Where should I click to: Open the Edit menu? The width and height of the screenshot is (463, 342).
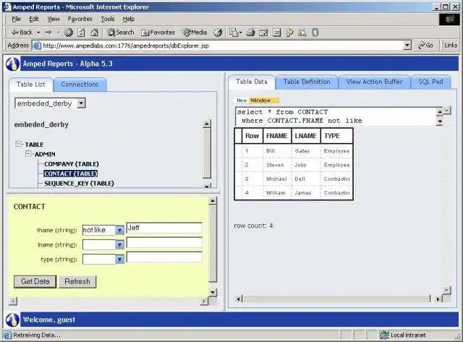[x=34, y=20]
